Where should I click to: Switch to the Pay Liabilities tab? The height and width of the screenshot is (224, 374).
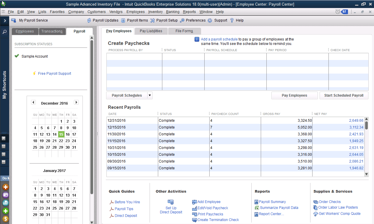pyautogui.click(x=151, y=31)
